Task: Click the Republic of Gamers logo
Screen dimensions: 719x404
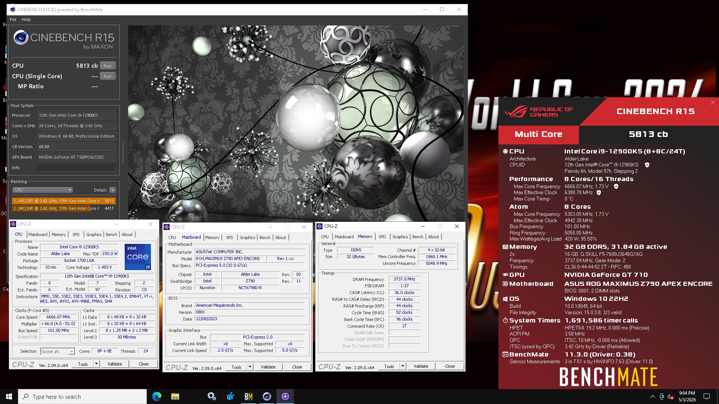Action: [539, 112]
